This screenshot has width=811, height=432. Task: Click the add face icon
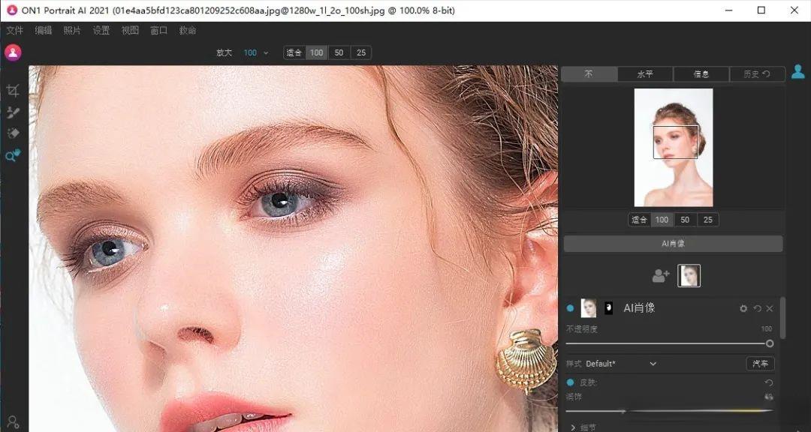[x=661, y=276]
